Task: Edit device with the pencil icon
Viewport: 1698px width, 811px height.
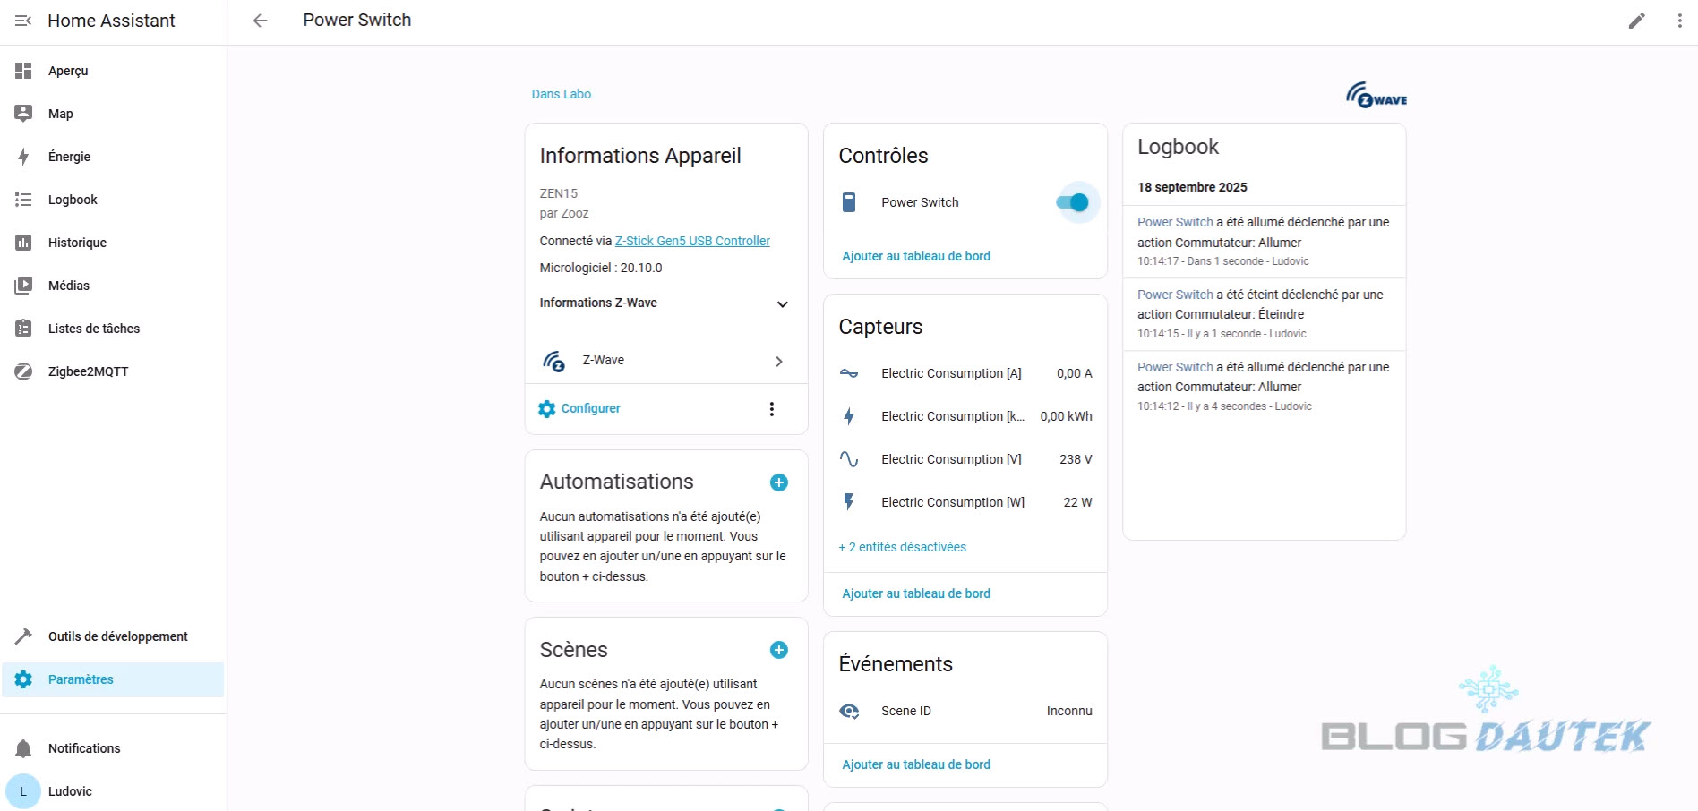Action: [1636, 21]
